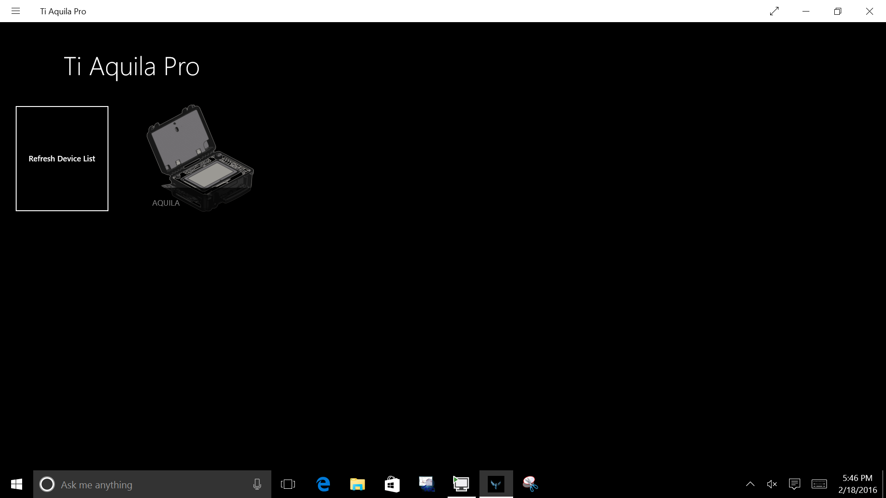The height and width of the screenshot is (498, 886).
Task: Open the Snipping Tool from the taskbar
Action: pos(530,484)
